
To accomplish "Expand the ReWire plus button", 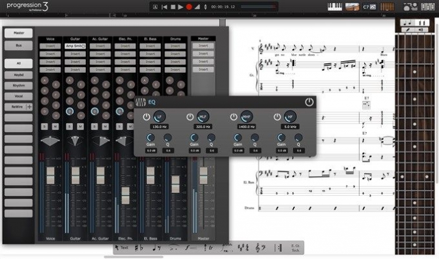I will [29, 107].
